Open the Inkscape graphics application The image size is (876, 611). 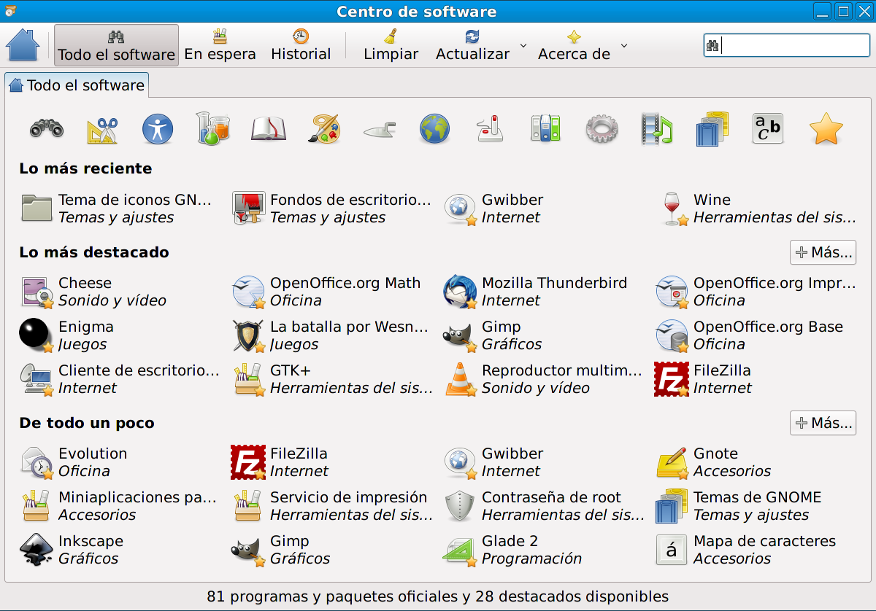pyautogui.click(x=72, y=550)
